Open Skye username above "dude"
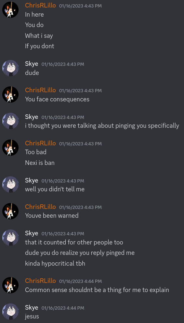This screenshot has height=323, width=184. click(32, 64)
